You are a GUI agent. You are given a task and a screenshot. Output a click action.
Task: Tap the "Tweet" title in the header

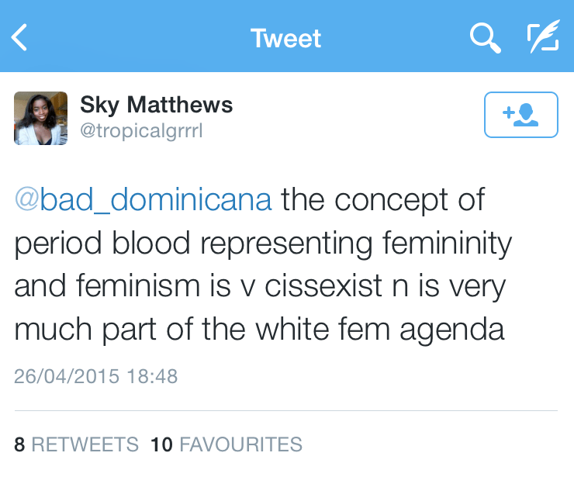pyautogui.click(x=286, y=38)
